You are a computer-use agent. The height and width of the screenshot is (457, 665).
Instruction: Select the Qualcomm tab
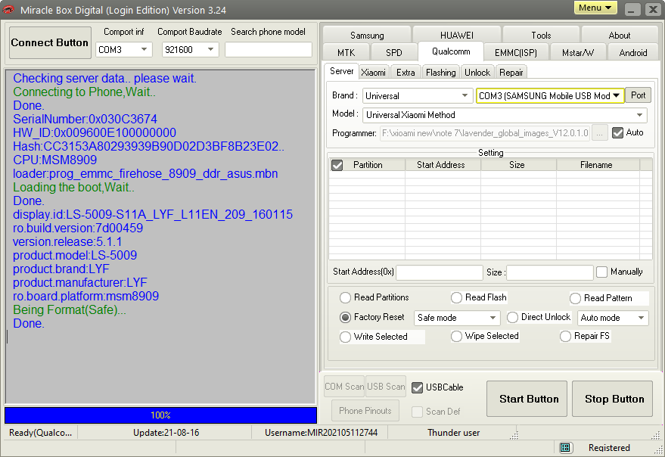(451, 51)
